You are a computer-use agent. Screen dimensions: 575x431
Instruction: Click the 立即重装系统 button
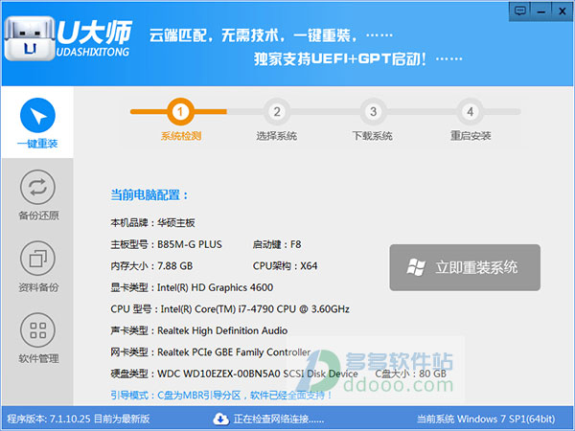pyautogui.click(x=465, y=267)
